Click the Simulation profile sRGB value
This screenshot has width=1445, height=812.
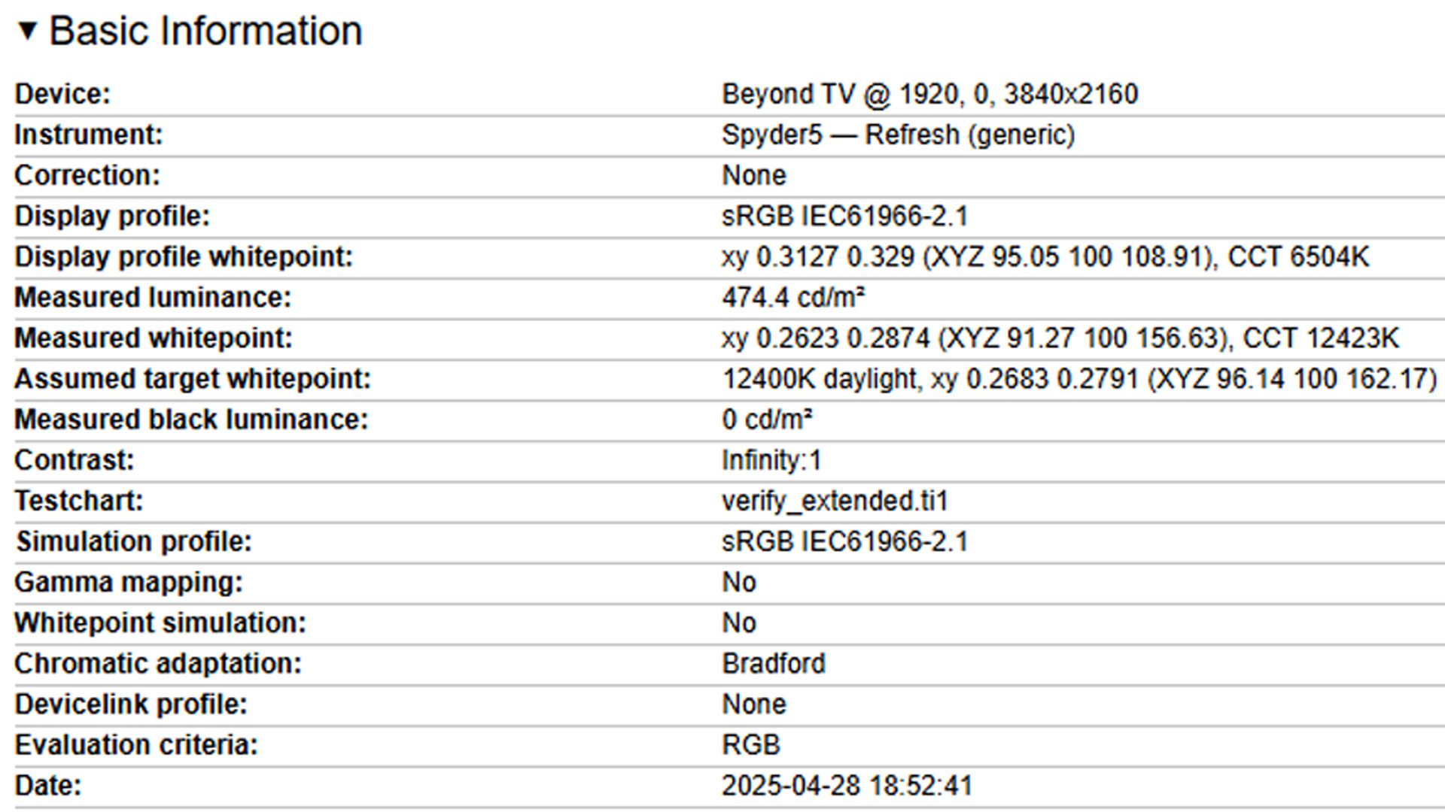point(844,541)
